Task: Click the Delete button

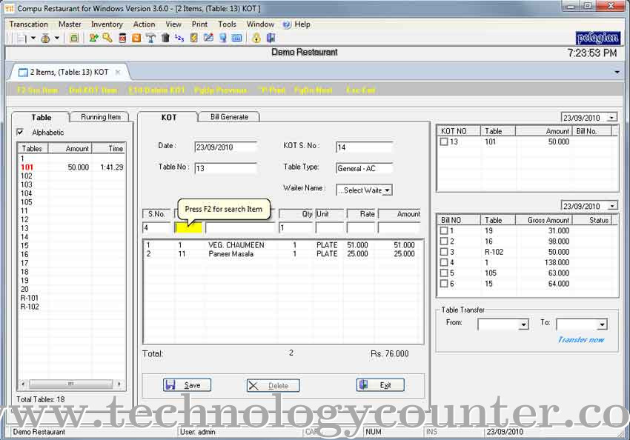Action: [x=273, y=386]
